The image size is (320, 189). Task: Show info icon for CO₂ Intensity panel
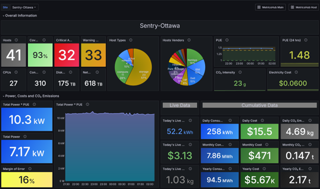click(240, 72)
